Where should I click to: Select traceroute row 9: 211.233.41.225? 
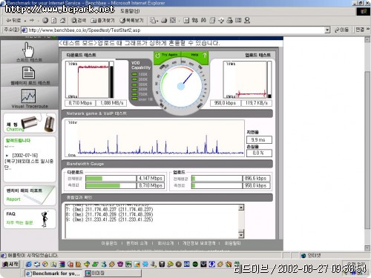coord(109,219)
